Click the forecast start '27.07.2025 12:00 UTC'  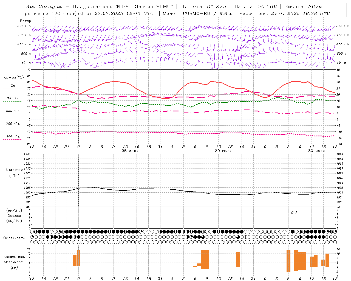point(124,13)
